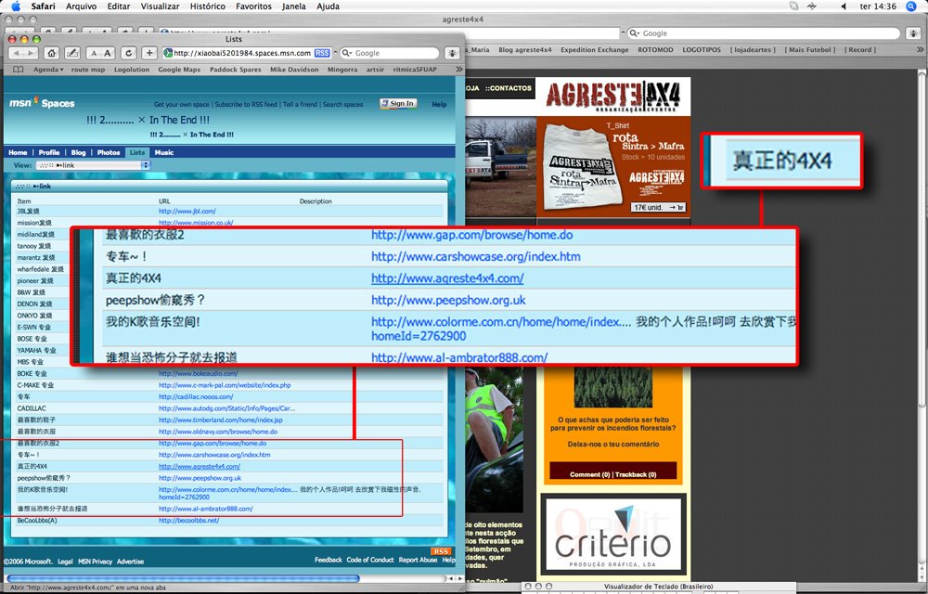Open the http://www.bokeaudio.com/ link

tap(199, 373)
